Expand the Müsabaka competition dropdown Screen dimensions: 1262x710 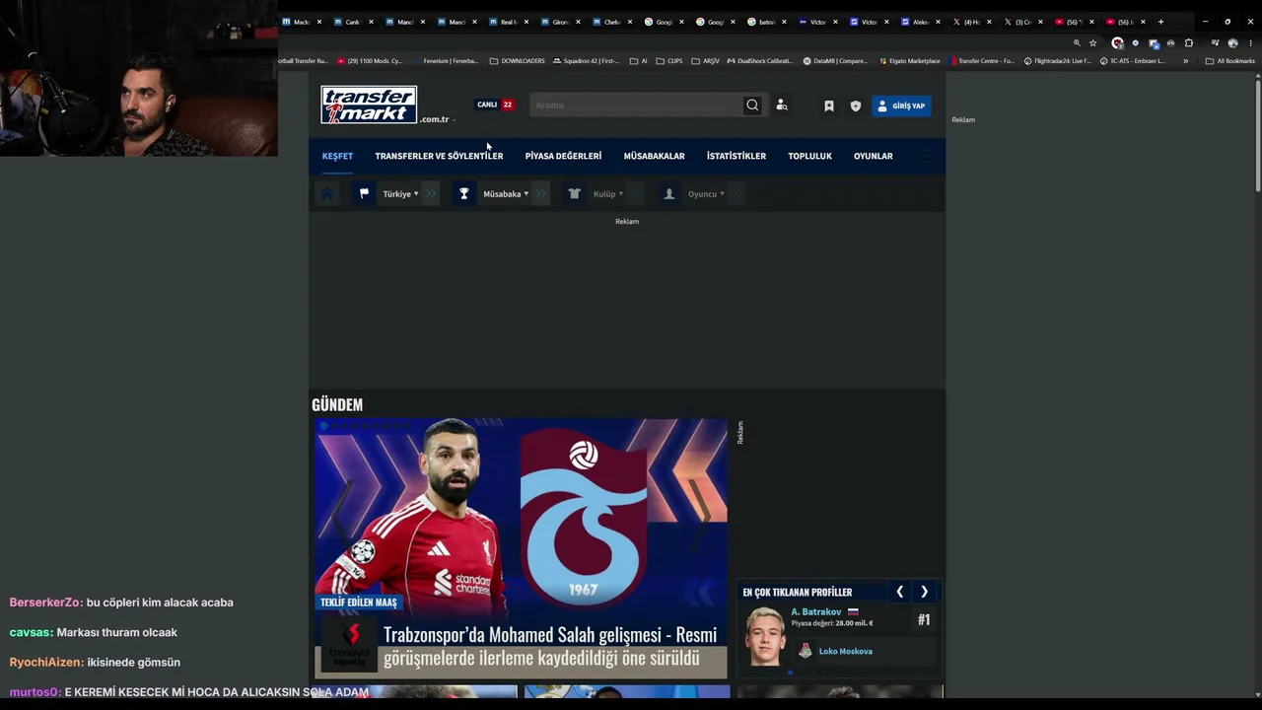click(x=506, y=194)
